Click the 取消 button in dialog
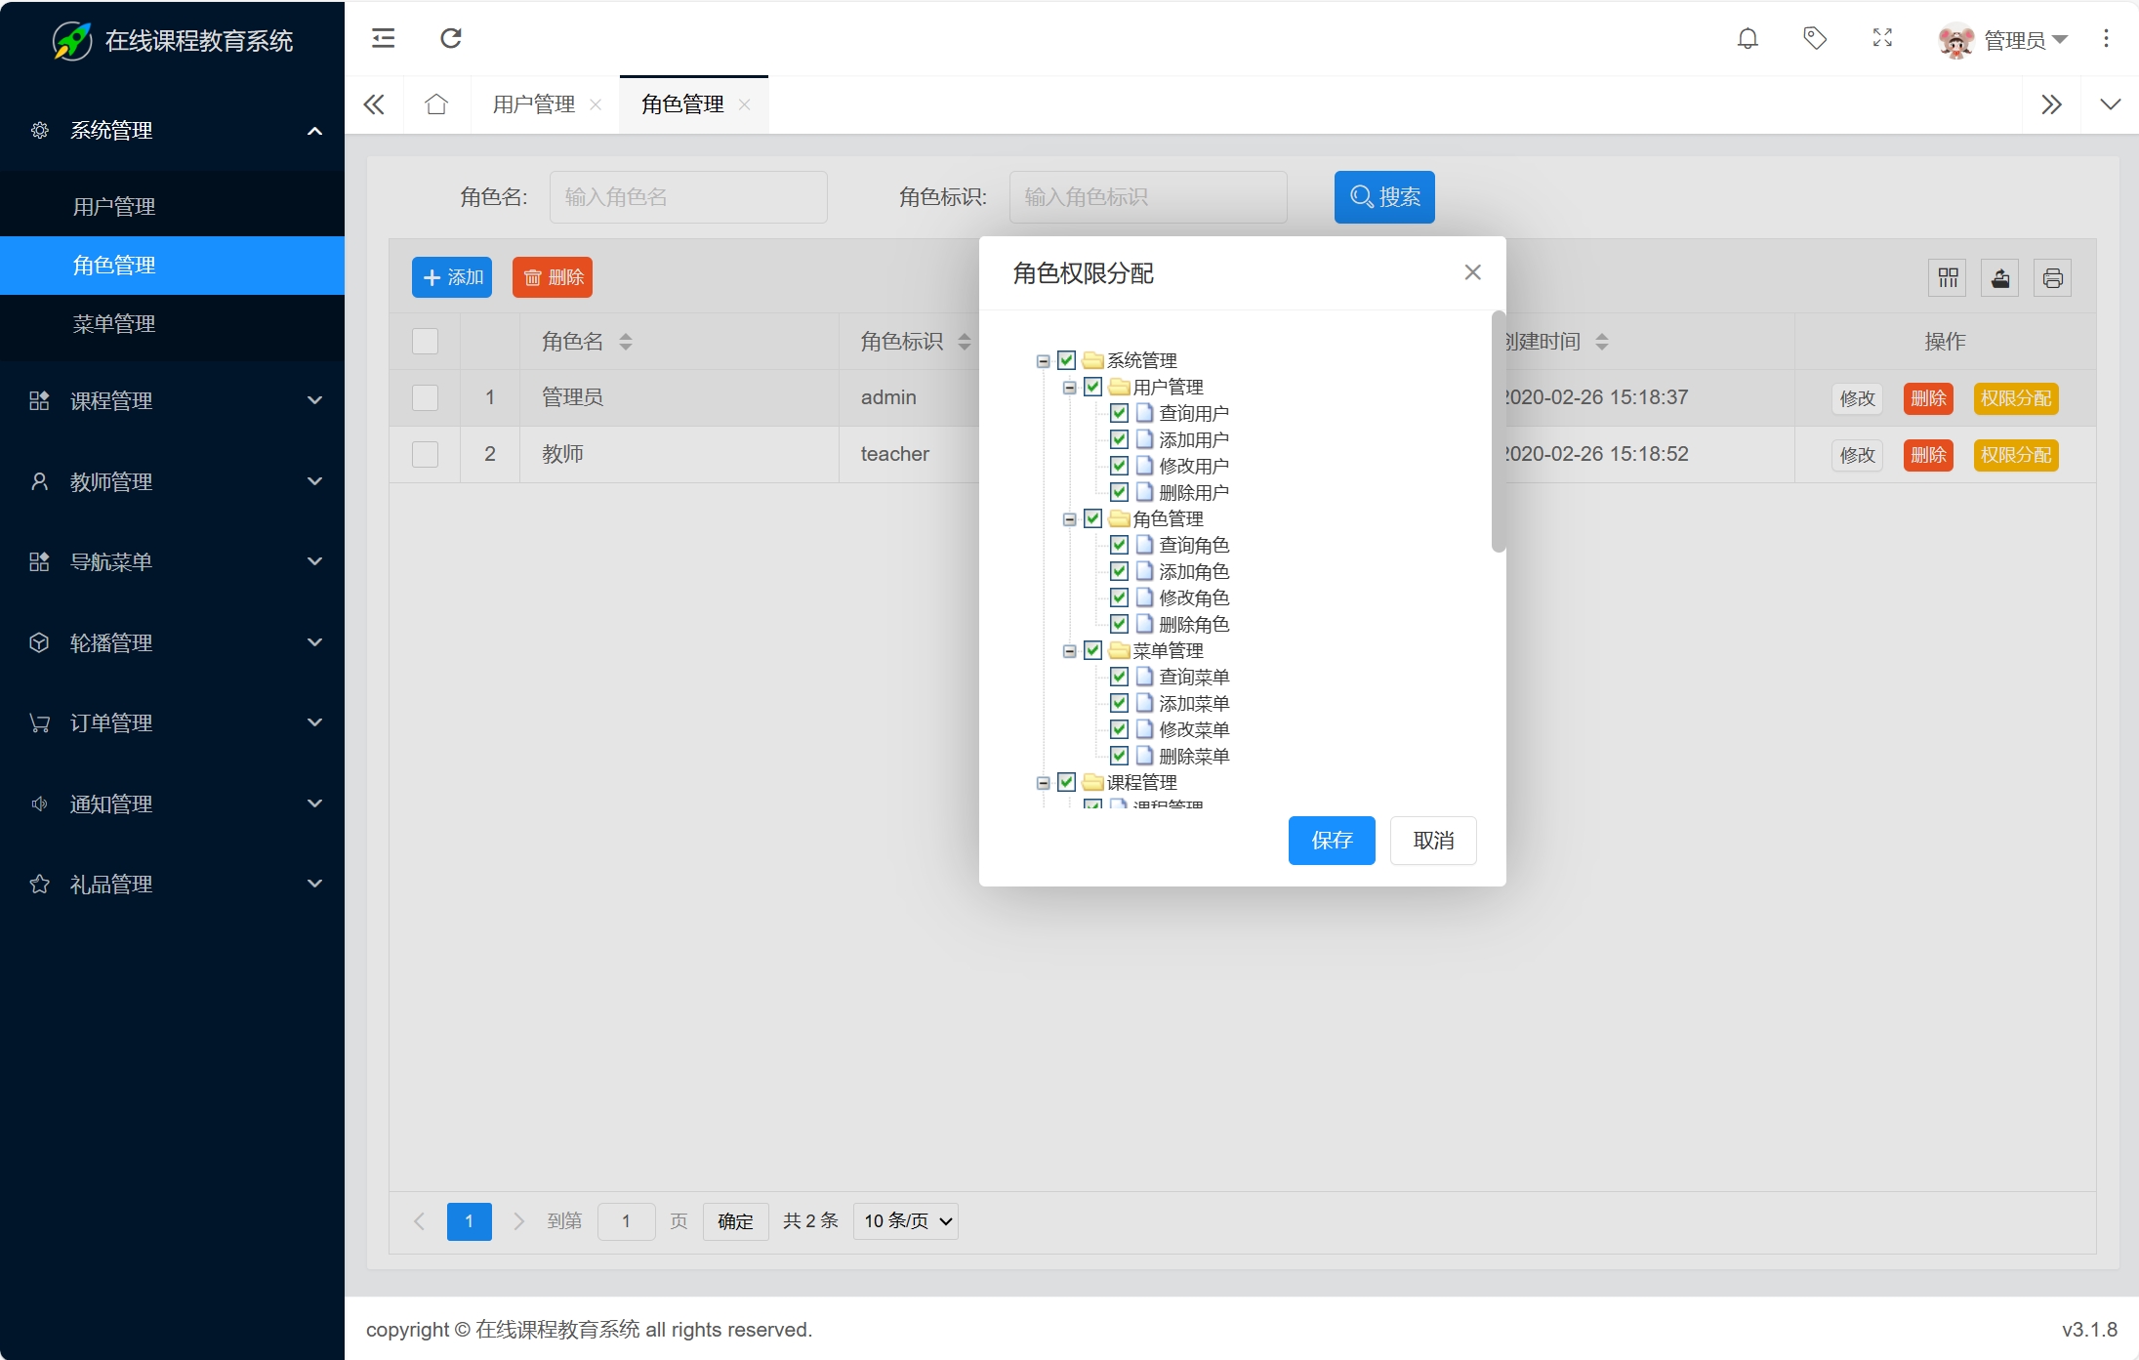The height and width of the screenshot is (1360, 2139). click(1432, 841)
